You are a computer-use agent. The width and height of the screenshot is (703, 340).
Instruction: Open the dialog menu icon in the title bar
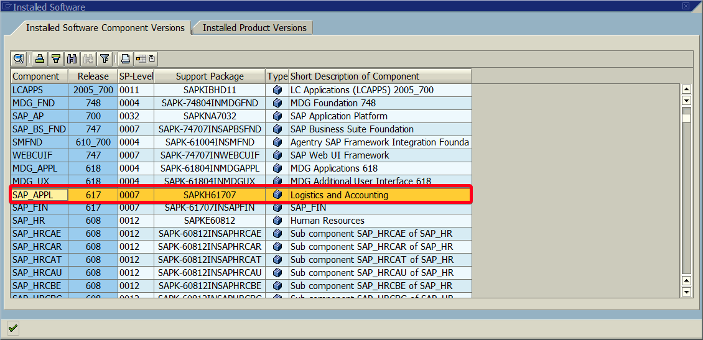pyautogui.click(x=6, y=6)
